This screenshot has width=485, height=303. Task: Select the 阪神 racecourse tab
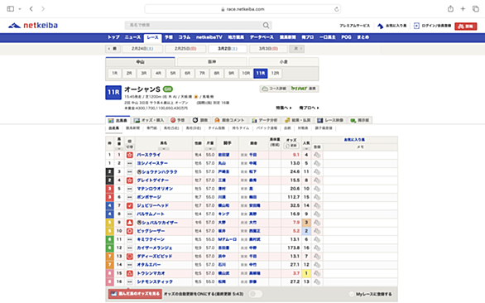(212, 62)
